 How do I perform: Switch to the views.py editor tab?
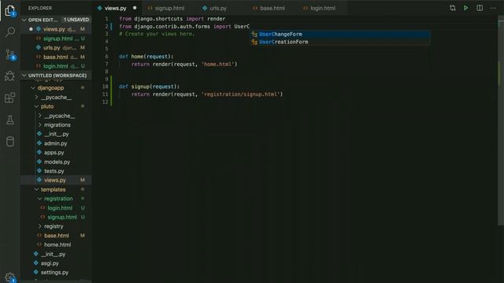click(116, 9)
